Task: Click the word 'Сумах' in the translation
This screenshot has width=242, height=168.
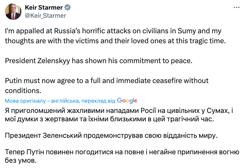Action: click(x=224, y=110)
